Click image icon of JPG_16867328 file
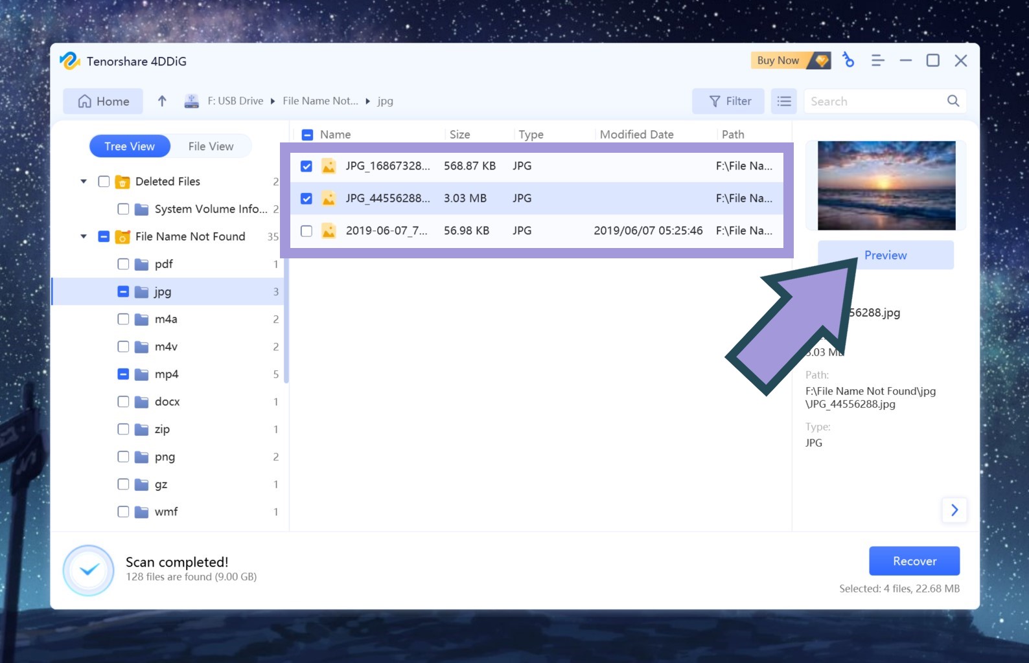 pos(329,166)
